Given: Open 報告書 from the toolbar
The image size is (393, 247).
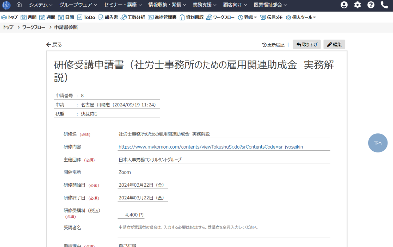Looking at the screenshot, I should click(108, 17).
